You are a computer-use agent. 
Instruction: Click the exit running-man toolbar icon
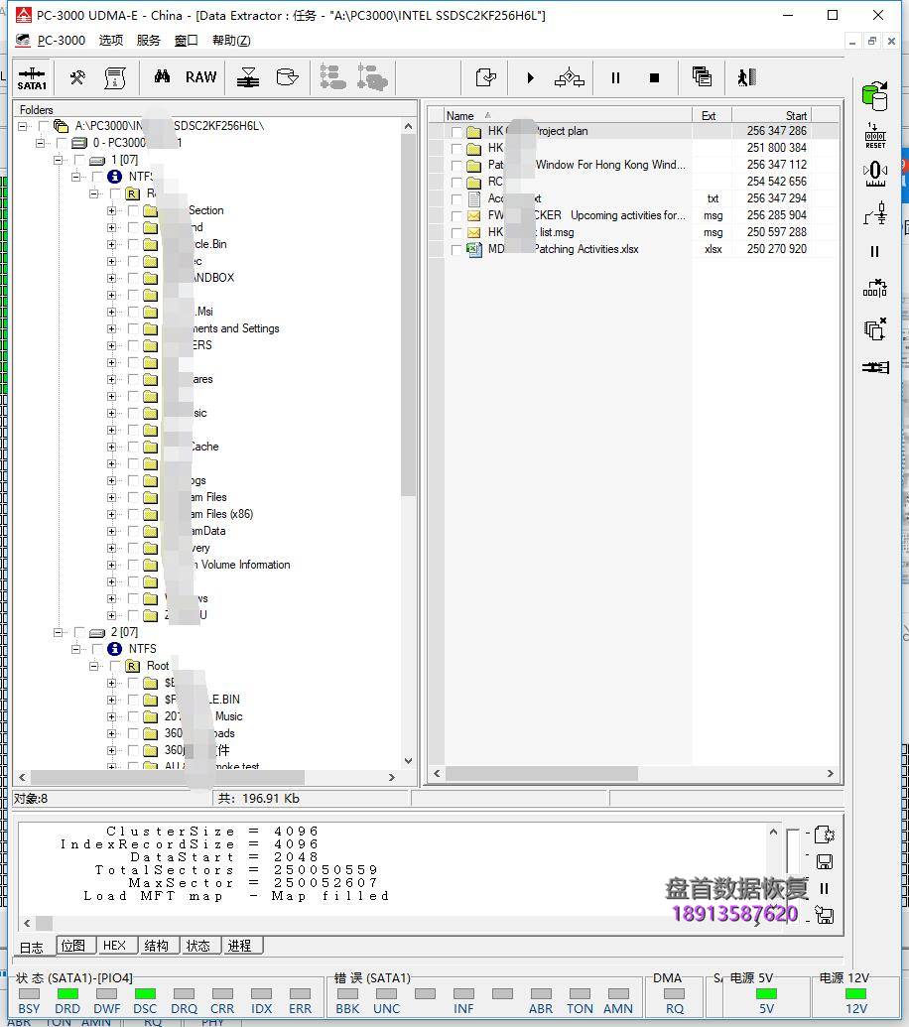746,77
